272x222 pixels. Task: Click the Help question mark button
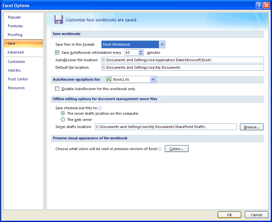tap(259, 6)
